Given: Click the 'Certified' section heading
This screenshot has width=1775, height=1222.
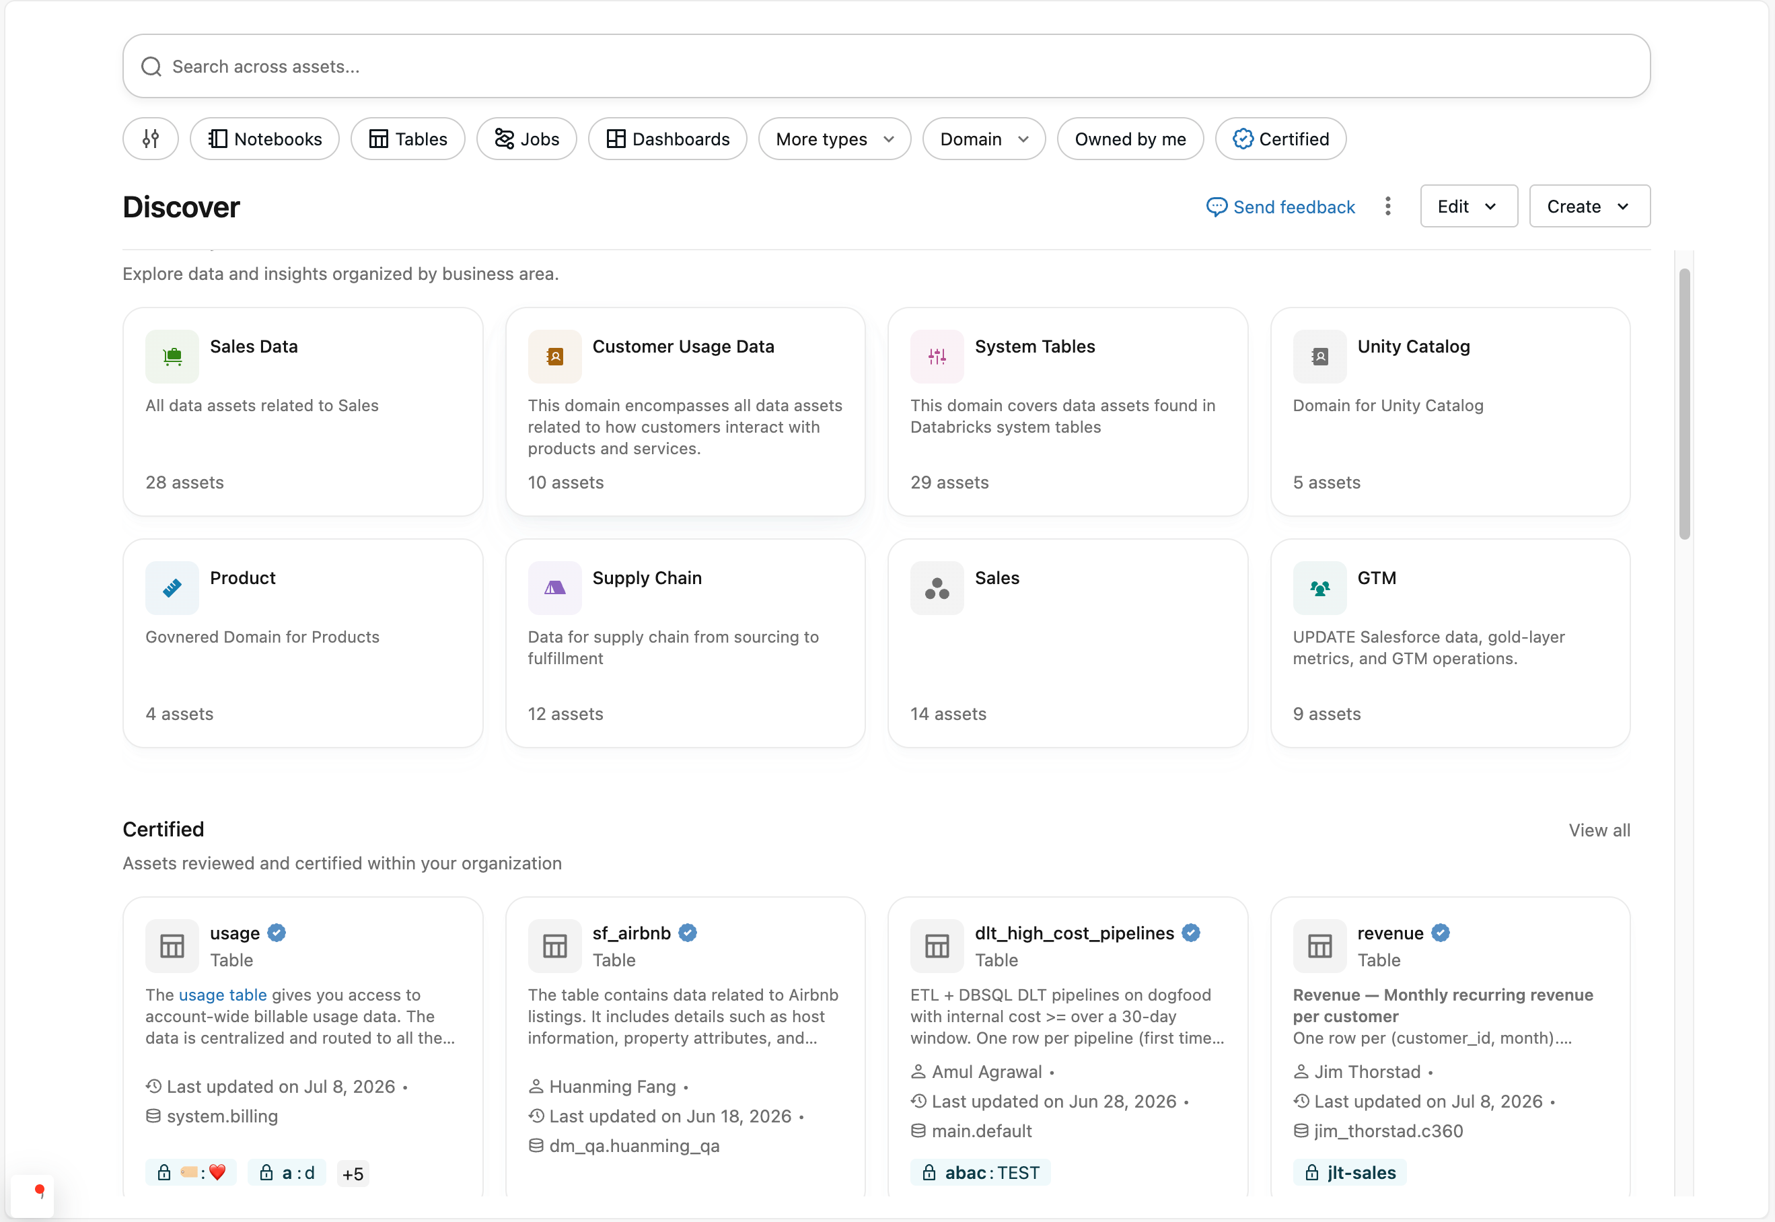Looking at the screenshot, I should (163, 829).
